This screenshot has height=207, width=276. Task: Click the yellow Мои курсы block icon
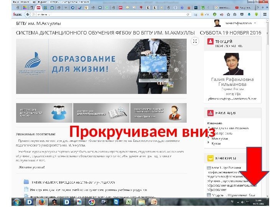[210, 158]
